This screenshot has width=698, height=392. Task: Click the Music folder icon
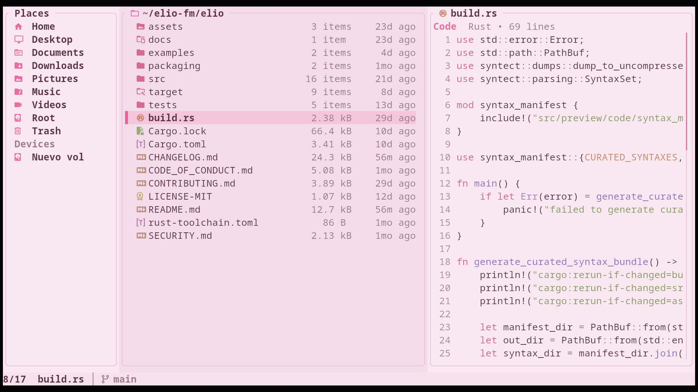(19, 92)
